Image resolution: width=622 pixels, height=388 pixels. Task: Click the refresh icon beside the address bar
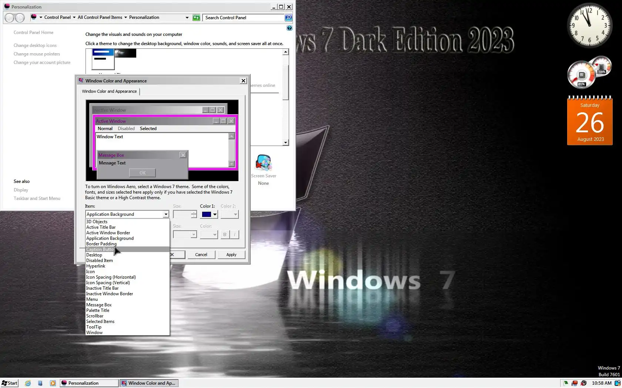pyautogui.click(x=196, y=17)
